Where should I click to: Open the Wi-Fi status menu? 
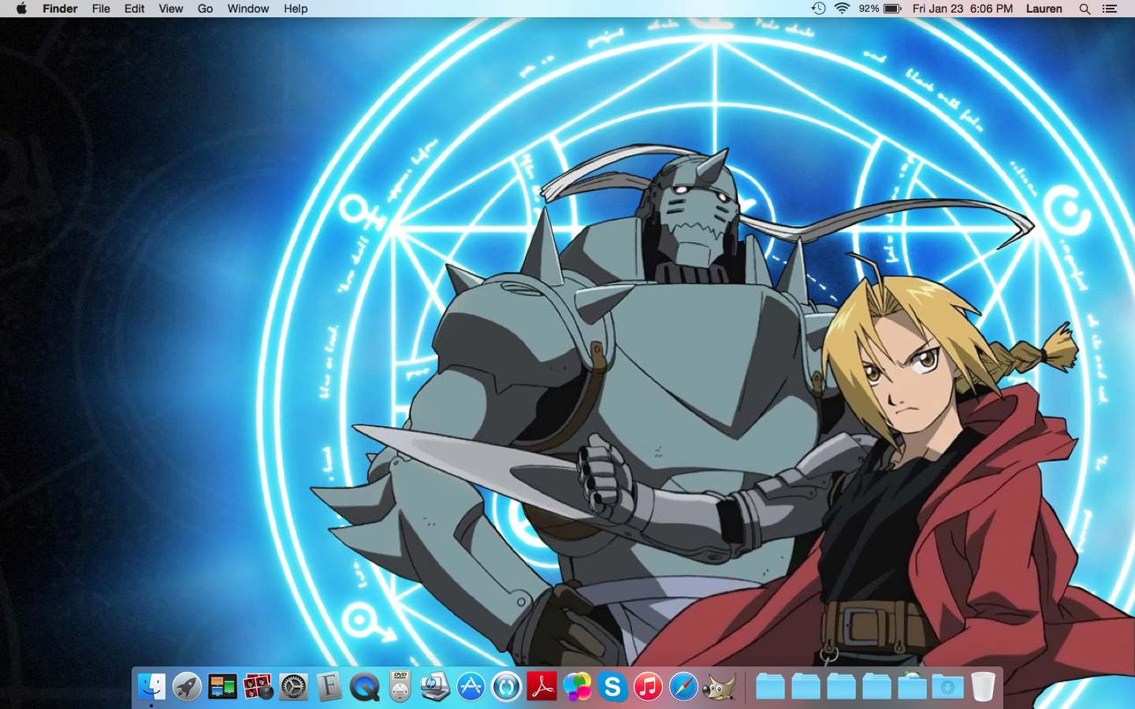coord(842,9)
